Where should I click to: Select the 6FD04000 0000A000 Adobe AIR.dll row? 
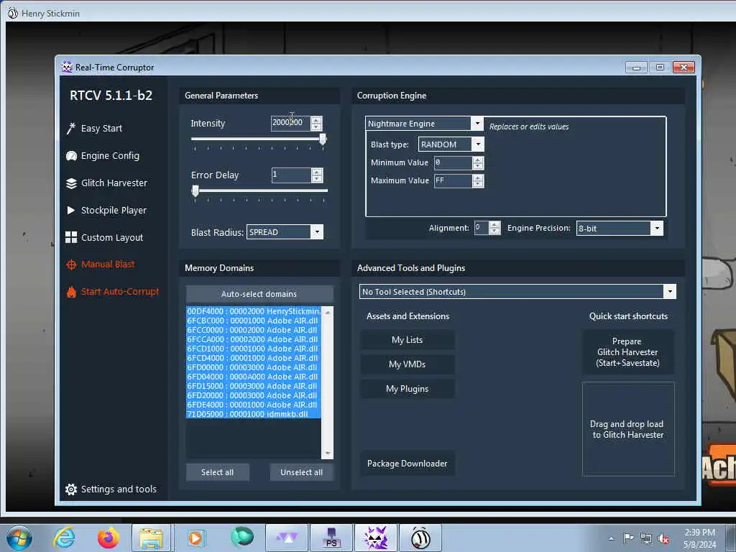click(x=254, y=377)
